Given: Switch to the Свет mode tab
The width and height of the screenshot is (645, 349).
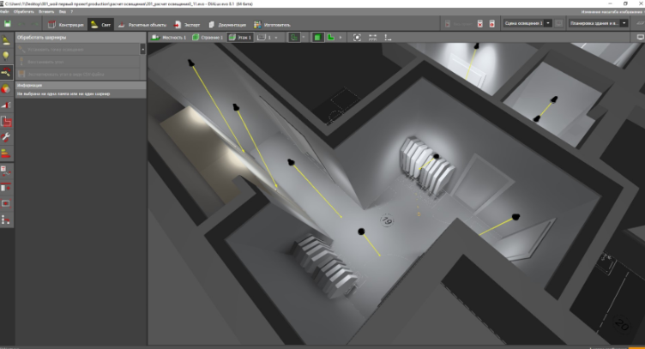Looking at the screenshot, I should pyautogui.click(x=101, y=25).
